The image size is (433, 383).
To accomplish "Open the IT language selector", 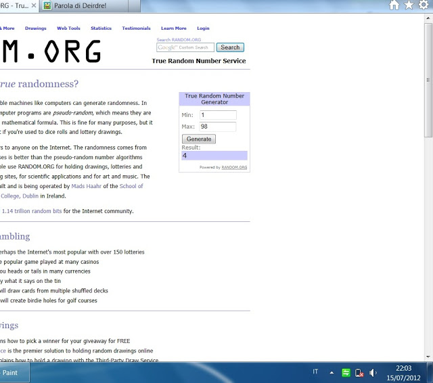I will pos(315,373).
